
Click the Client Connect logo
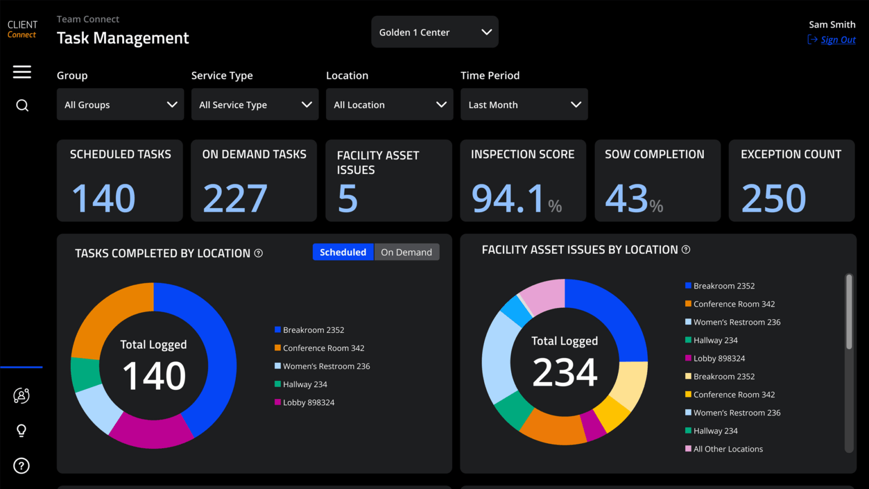(22, 29)
